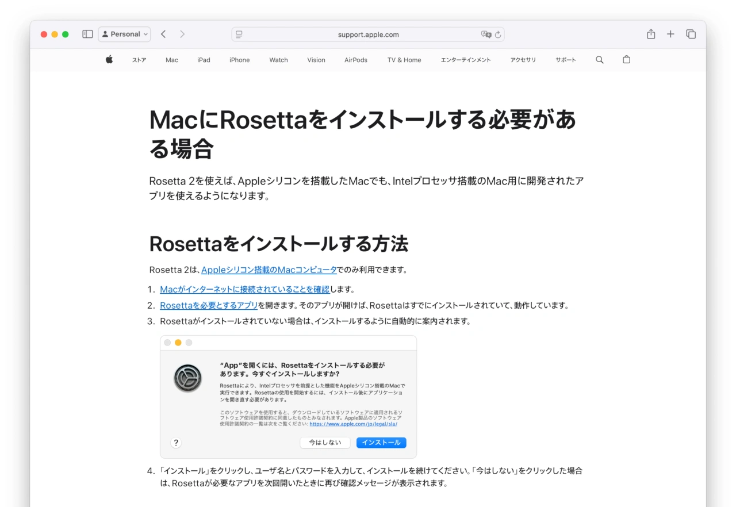This screenshot has width=736, height=507.
Task: Open a new tab with plus icon
Action: (x=670, y=34)
